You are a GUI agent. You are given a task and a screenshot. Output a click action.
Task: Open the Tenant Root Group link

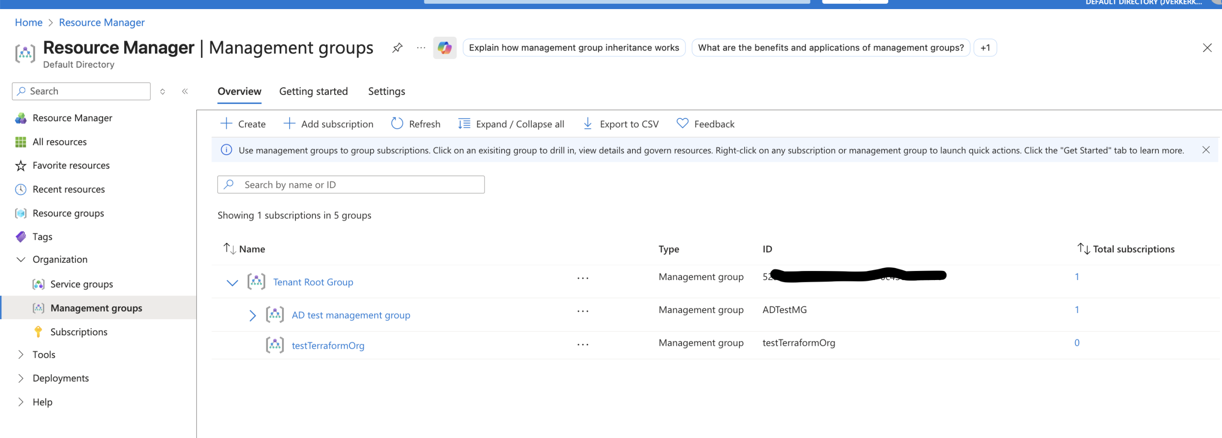click(313, 282)
